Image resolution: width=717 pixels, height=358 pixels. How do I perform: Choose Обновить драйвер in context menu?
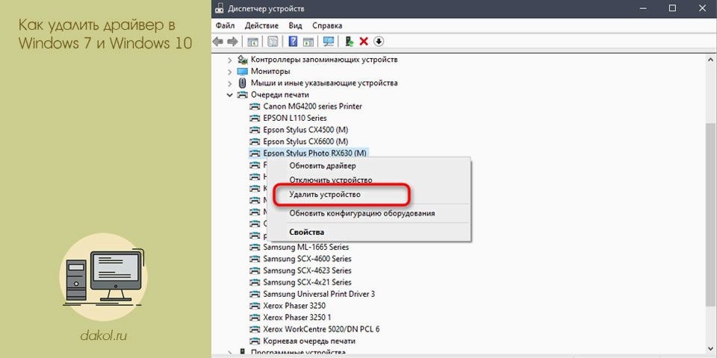coord(368,166)
